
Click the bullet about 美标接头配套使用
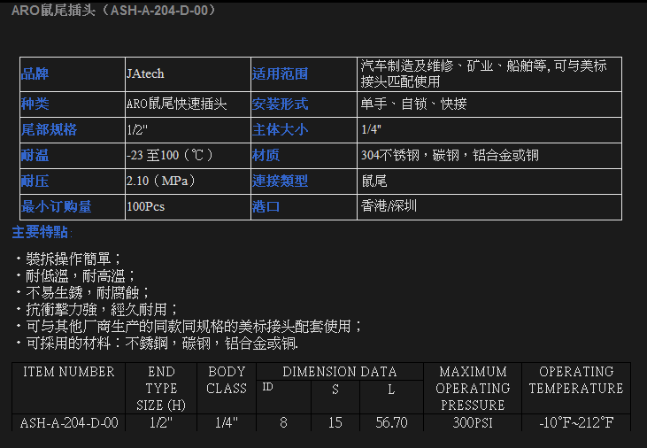click(x=189, y=327)
